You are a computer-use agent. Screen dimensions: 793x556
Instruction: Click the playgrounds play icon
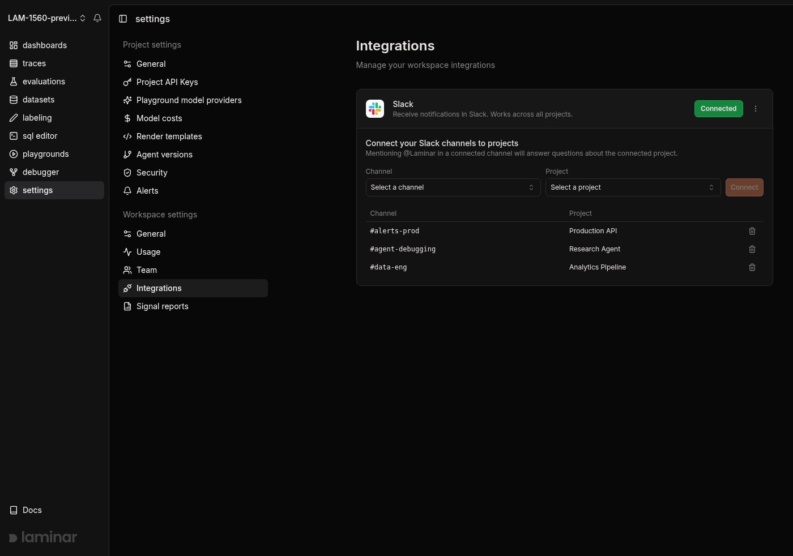click(x=14, y=154)
